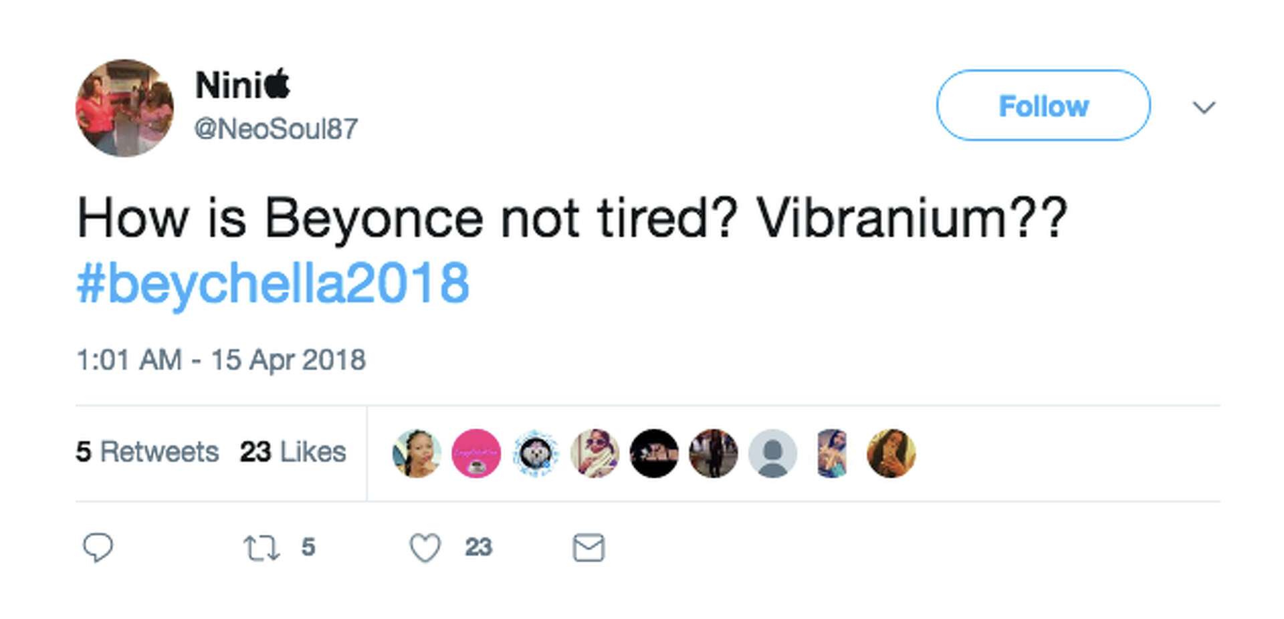Follow the Nini account
The width and height of the screenshot is (1284, 619).
click(1043, 106)
